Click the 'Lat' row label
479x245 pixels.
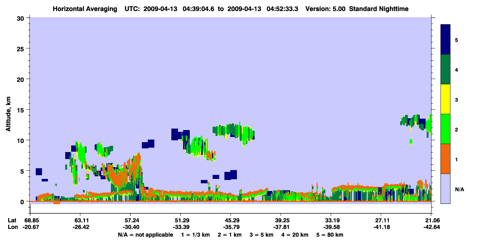12,220
